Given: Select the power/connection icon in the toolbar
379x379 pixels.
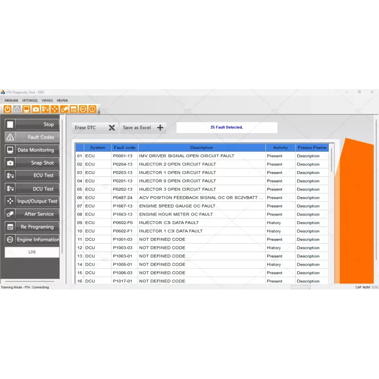Looking at the screenshot, I should coord(8,109).
